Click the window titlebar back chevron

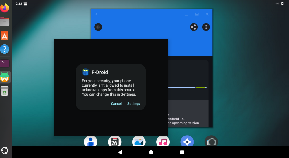[x=97, y=14]
